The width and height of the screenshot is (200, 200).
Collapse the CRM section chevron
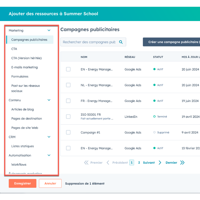click(x=49, y=137)
